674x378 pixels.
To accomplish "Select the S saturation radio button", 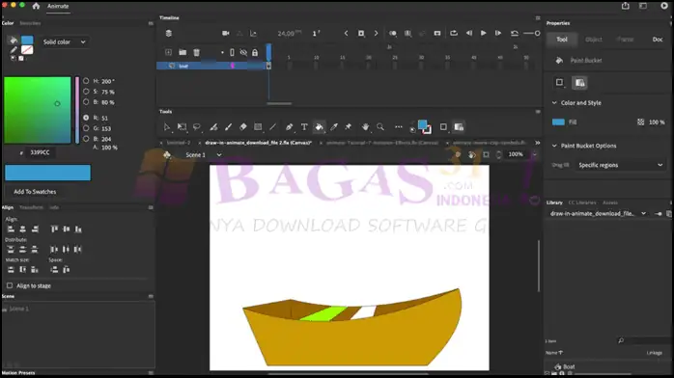I will [x=86, y=92].
